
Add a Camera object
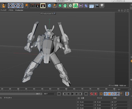(97, 6)
